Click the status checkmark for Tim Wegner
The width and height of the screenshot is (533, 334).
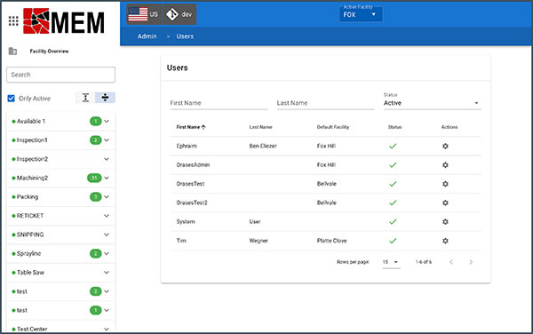393,241
